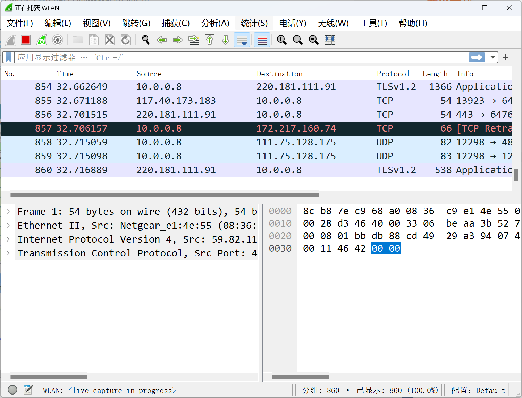Open capture file properties notepad icon
522x398 pixels.
tap(28, 390)
